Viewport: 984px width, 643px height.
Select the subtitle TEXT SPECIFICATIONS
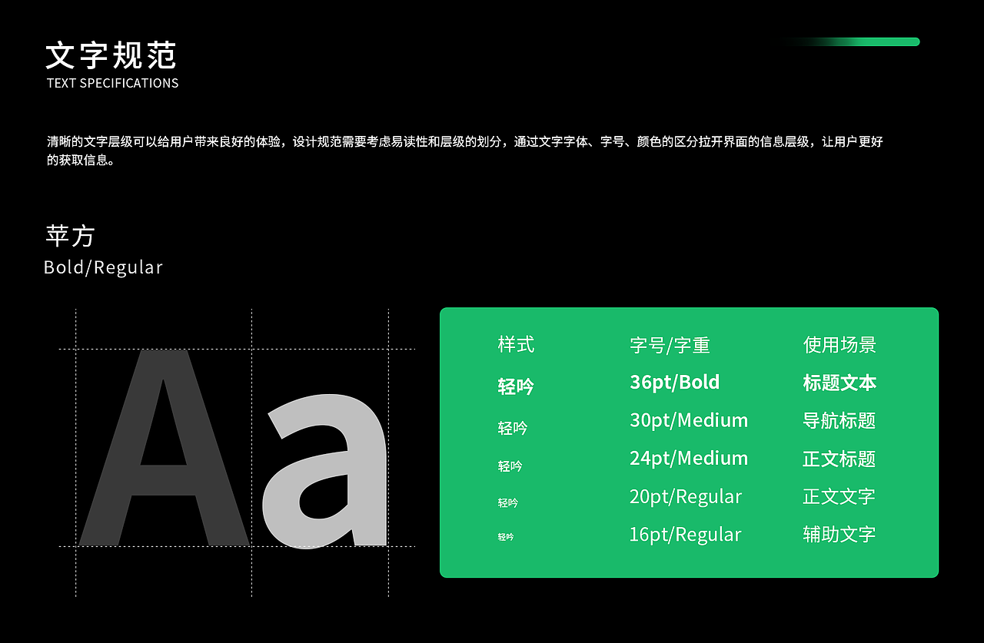click(x=112, y=83)
